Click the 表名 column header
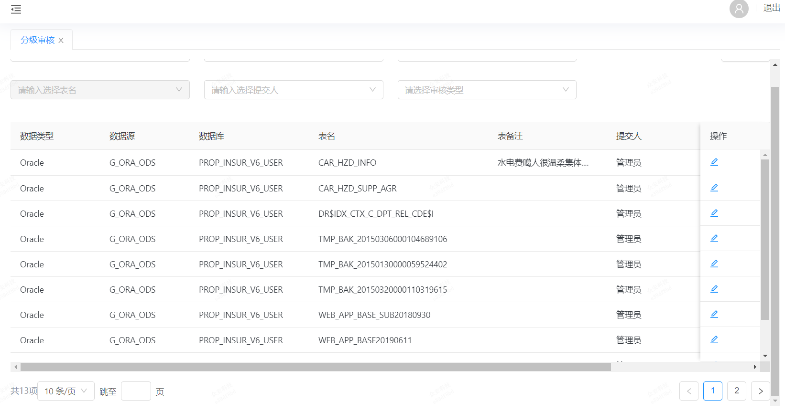 327,136
